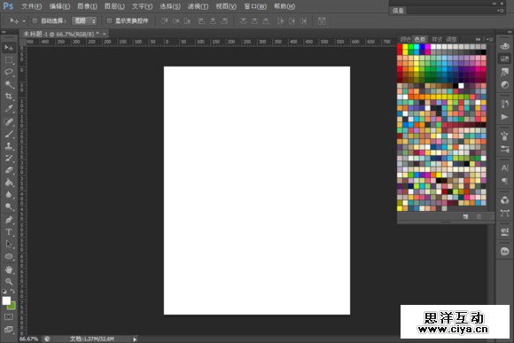Select the Magic Wand tool
Viewport: 514px width, 343px height.
click(x=9, y=84)
